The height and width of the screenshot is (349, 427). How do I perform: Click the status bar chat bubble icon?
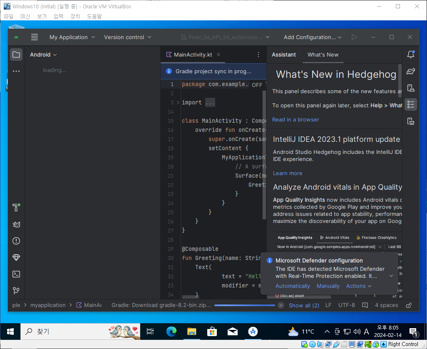[x=365, y=305]
